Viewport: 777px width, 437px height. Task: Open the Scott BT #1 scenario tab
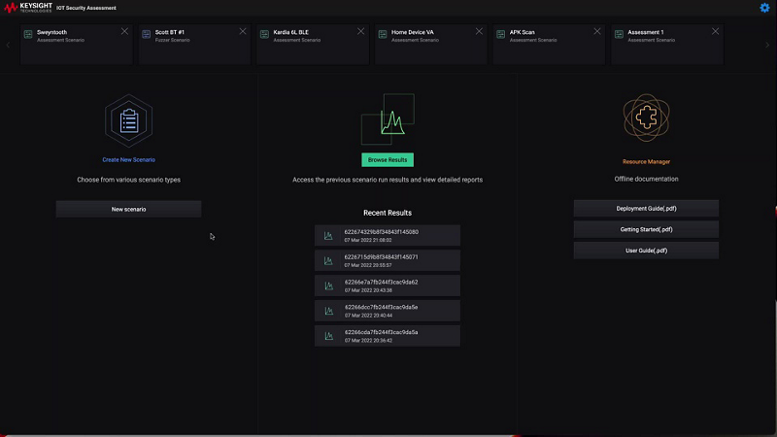(x=195, y=44)
